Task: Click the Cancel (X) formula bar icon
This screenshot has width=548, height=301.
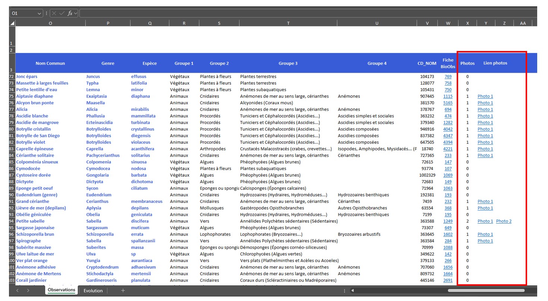Action: tap(54, 13)
